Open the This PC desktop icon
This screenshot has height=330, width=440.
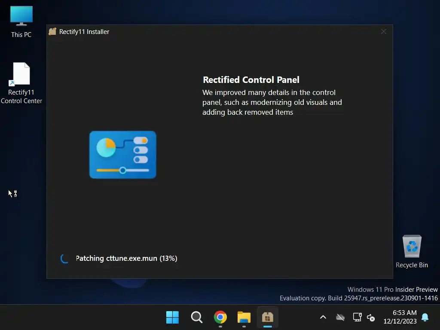click(x=21, y=22)
